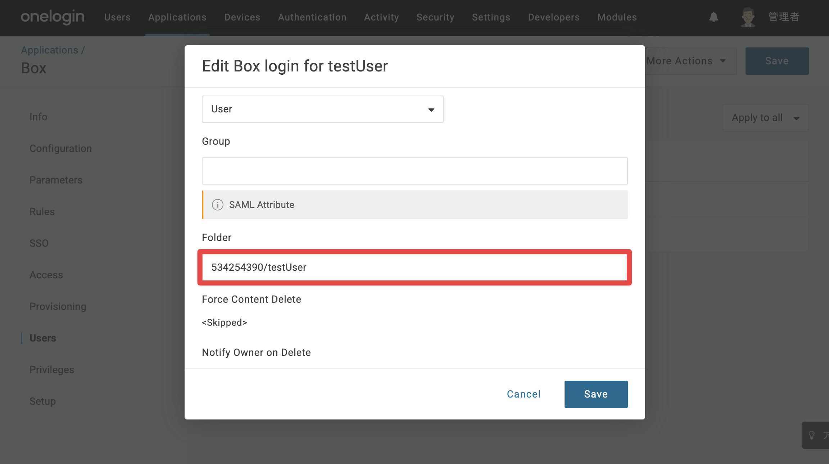Click into the empty Group field
829x464 pixels.
point(414,171)
